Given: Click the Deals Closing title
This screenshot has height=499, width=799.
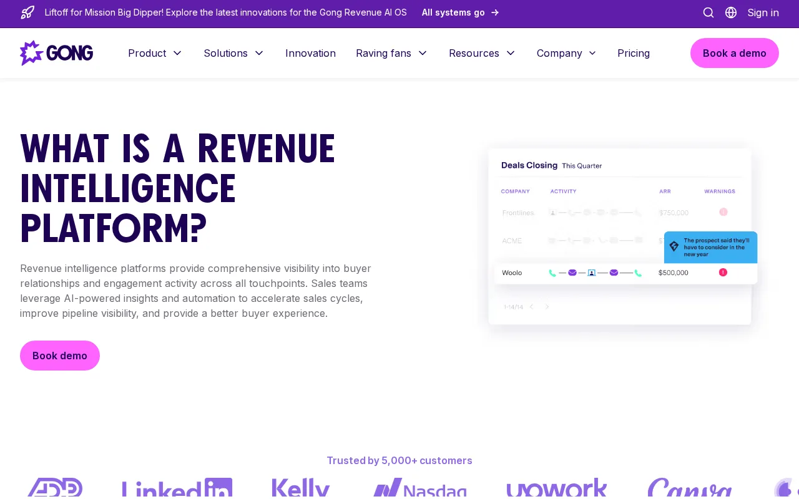Looking at the screenshot, I should (529, 165).
